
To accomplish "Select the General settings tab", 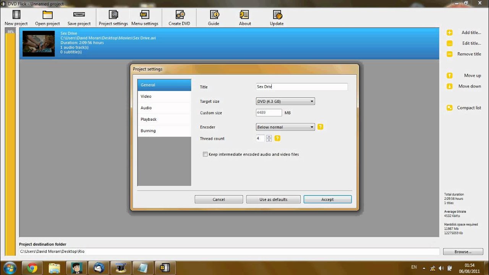I will coord(164,85).
